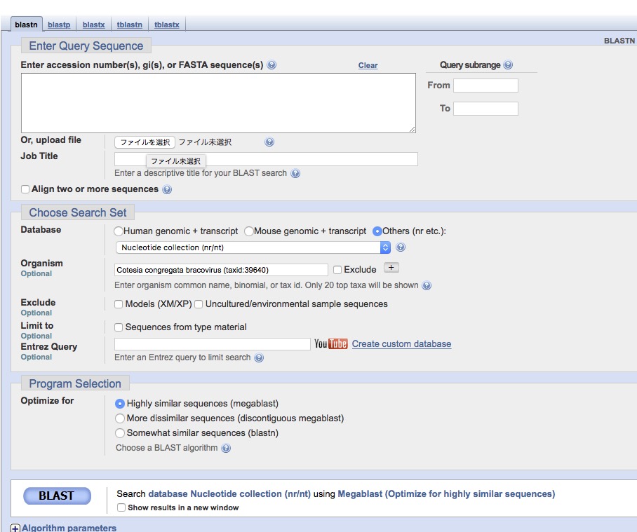Open the Nucleotide collection (nr/nt) dropdown

[x=253, y=247]
